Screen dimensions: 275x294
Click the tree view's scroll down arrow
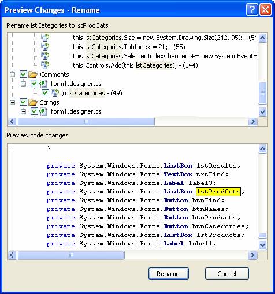262,111
